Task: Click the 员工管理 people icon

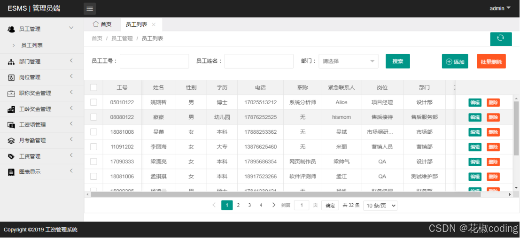Action: coord(11,29)
